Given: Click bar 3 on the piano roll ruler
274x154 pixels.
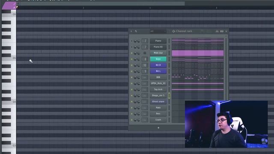Looking at the screenshot, I should 150,8.
